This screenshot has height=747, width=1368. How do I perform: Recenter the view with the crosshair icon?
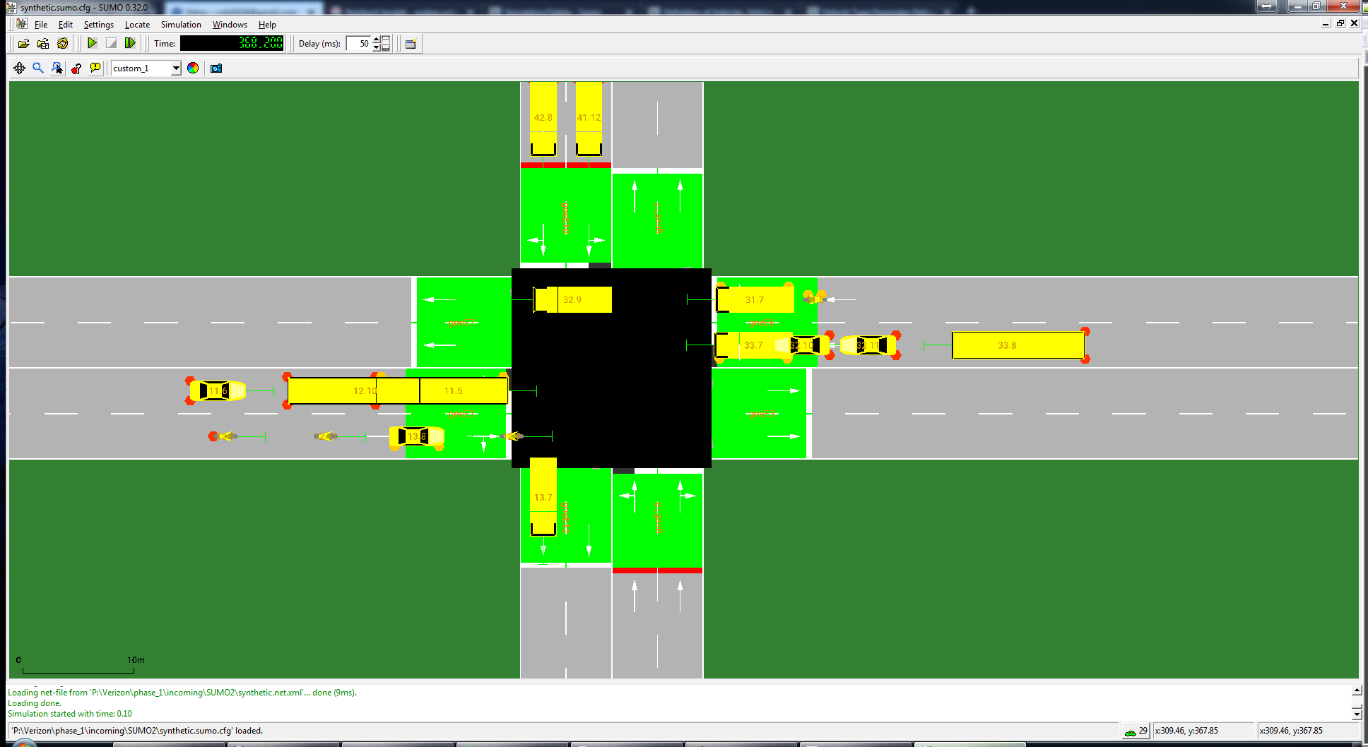[x=19, y=68]
